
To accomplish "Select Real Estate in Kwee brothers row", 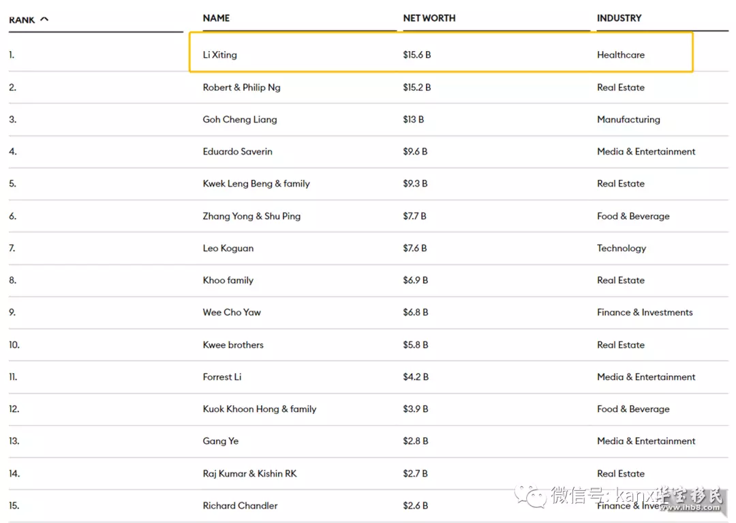I will tap(621, 345).
